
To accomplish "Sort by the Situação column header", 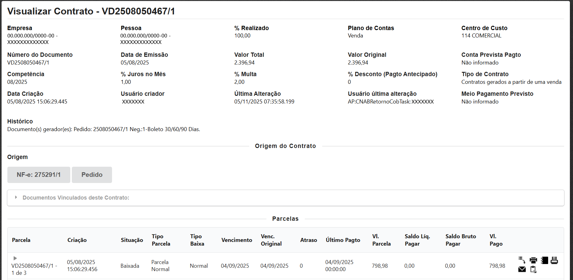I will (132, 240).
